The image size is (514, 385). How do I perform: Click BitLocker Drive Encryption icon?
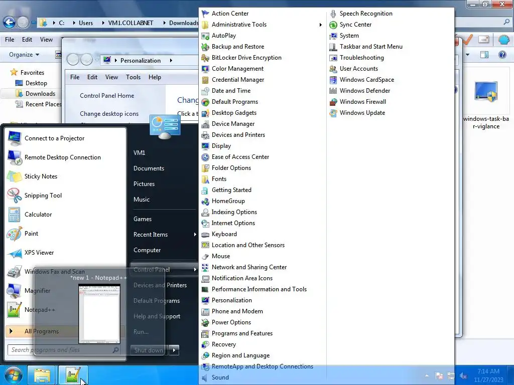tap(205, 58)
